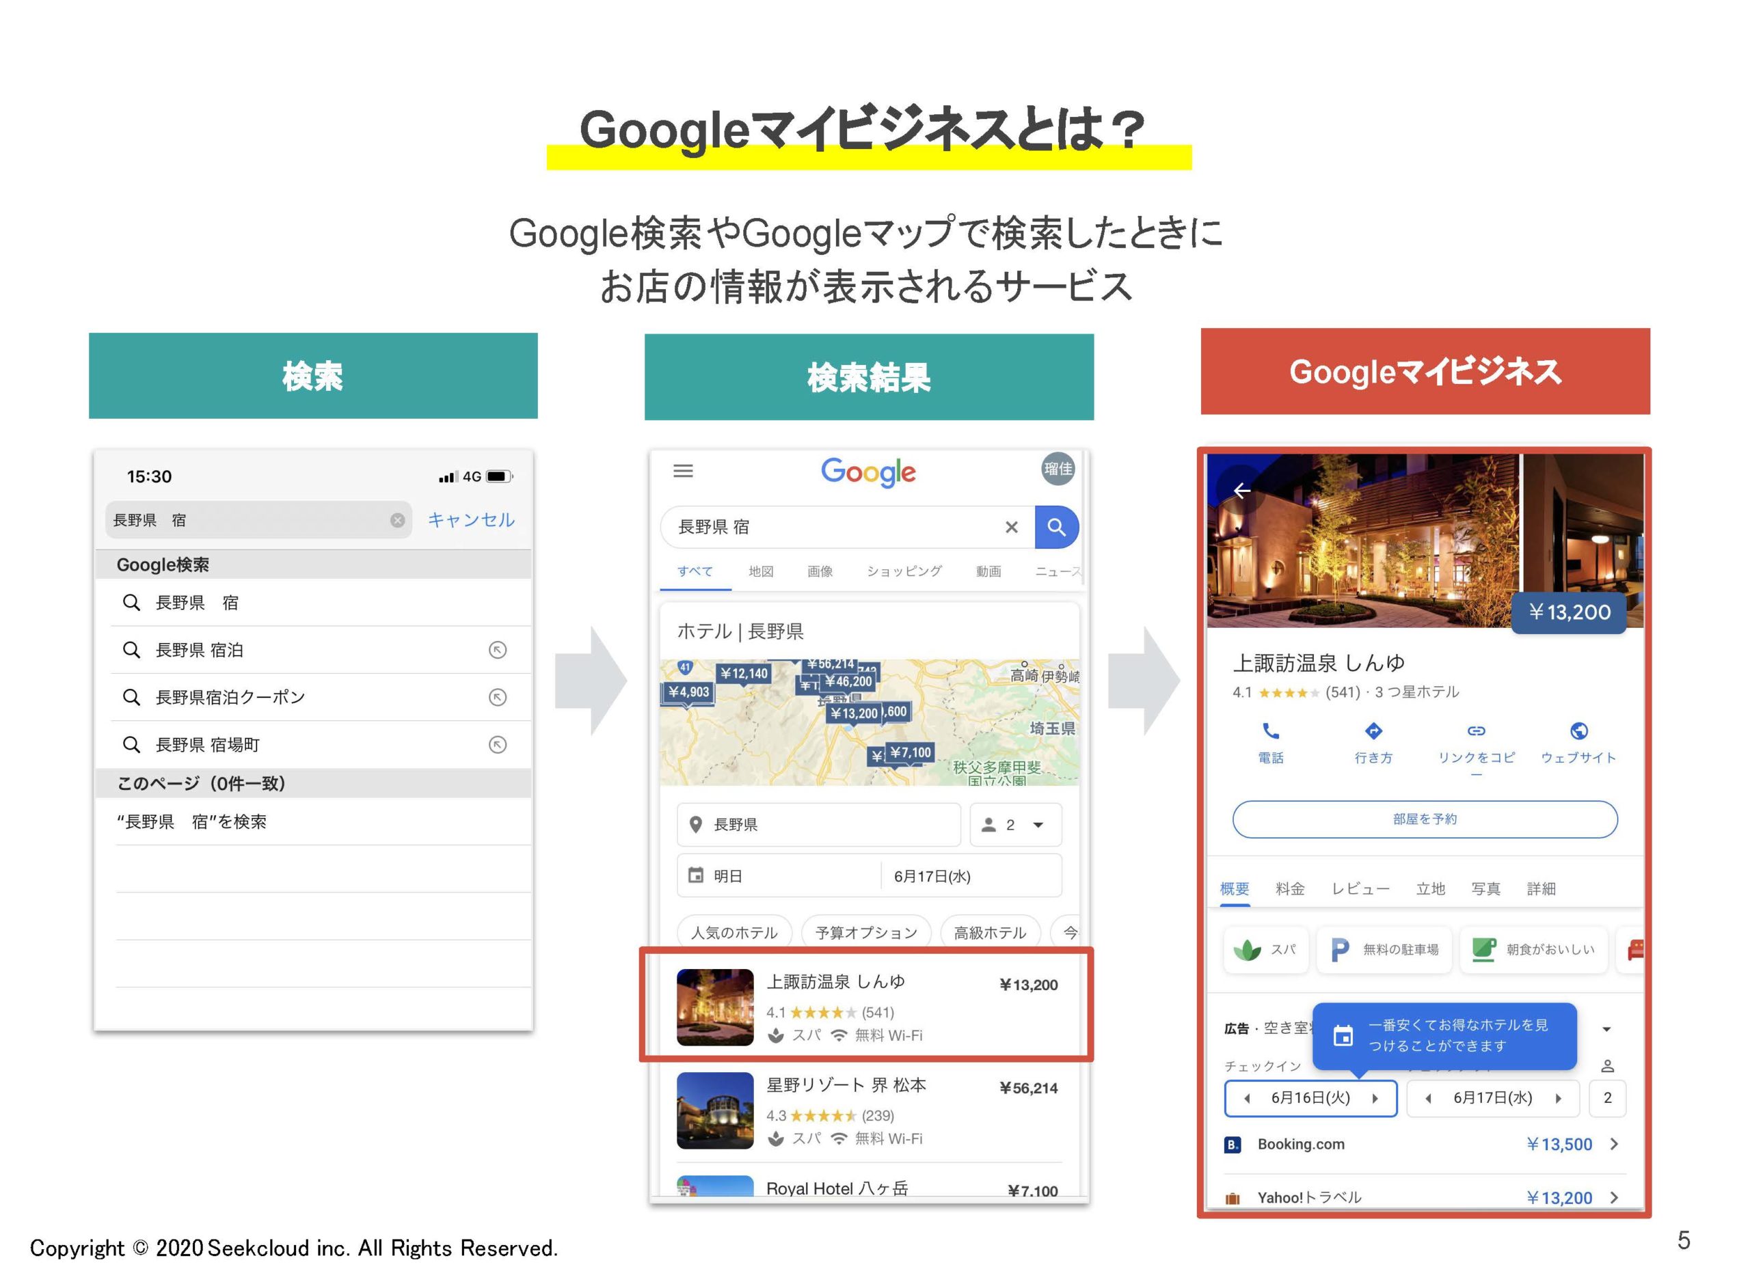Fill search with 長野県 宿場町 arrow icon
The width and height of the screenshot is (1750, 1284).
[x=498, y=746]
